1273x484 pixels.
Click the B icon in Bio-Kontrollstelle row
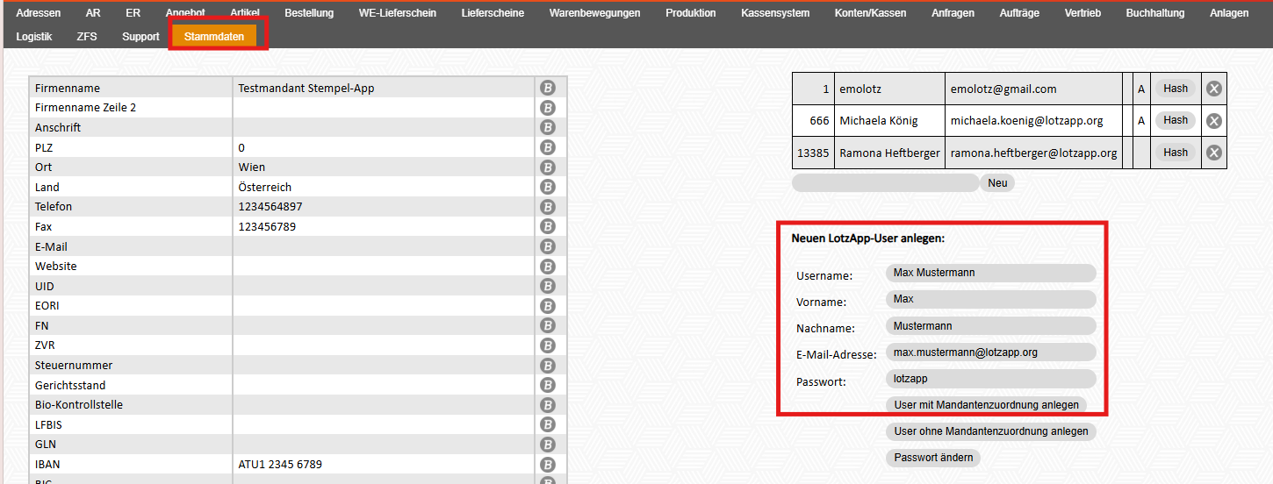click(548, 405)
